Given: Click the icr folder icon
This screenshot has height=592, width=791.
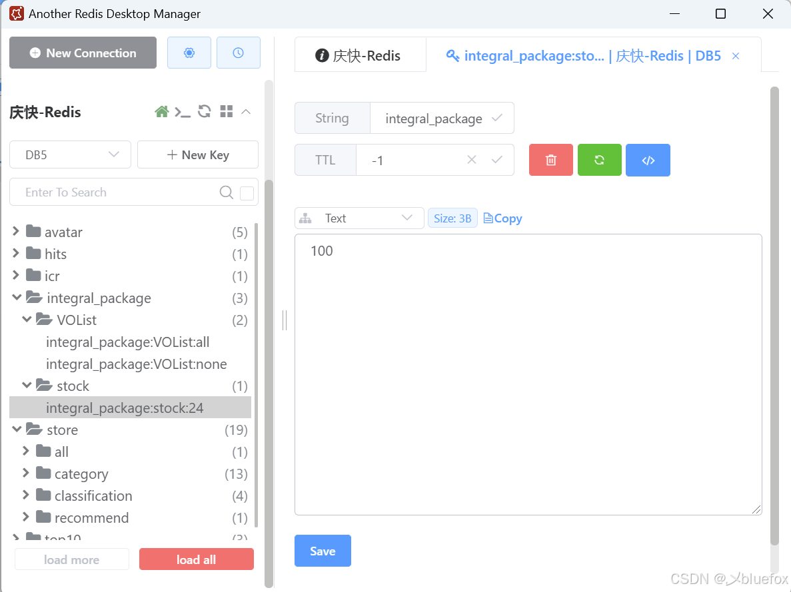Looking at the screenshot, I should click(x=33, y=275).
